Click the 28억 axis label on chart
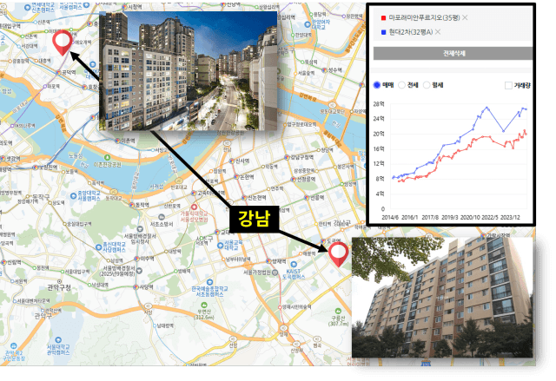This screenshot has width=556, height=381. pyautogui.click(x=379, y=104)
